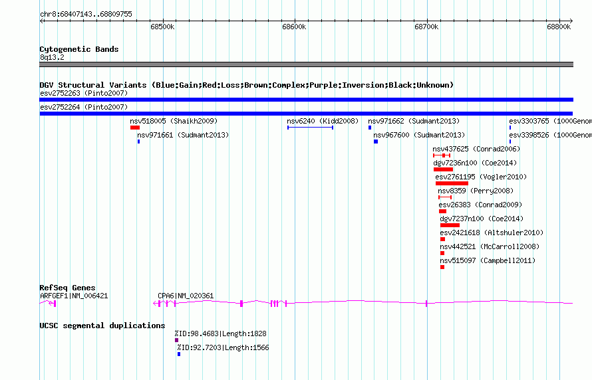
Task: Click the esv3398526 blue variant marker
Action: point(510,142)
